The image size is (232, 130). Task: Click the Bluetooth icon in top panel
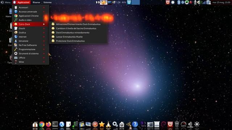179,2
